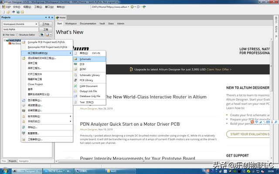Click the PCB icon in the submenu
Image resolution: width=279 pixels, height=174 pixels.
click(75, 64)
